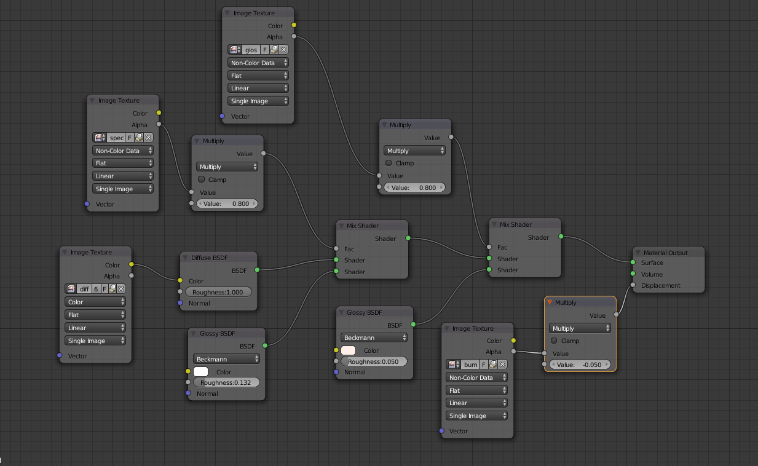Click open-file icon in spec texture node

[x=139, y=138]
